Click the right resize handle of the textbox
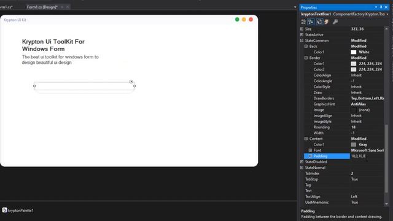 click(x=134, y=86)
